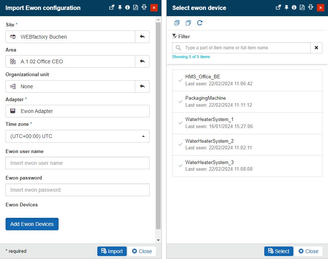Click the deselect all items icon

click(x=188, y=23)
